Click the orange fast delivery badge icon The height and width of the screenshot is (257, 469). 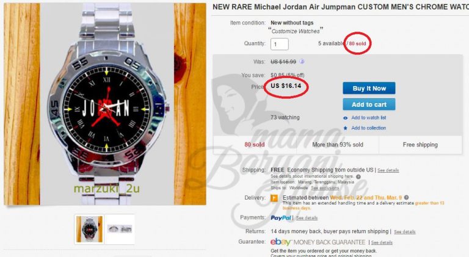[x=274, y=198]
